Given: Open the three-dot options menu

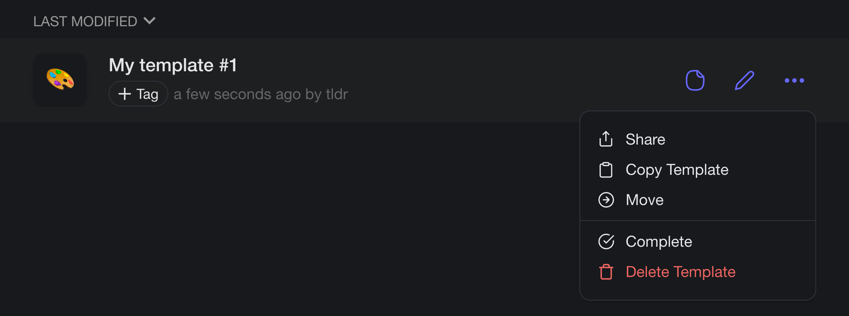Looking at the screenshot, I should 794,80.
